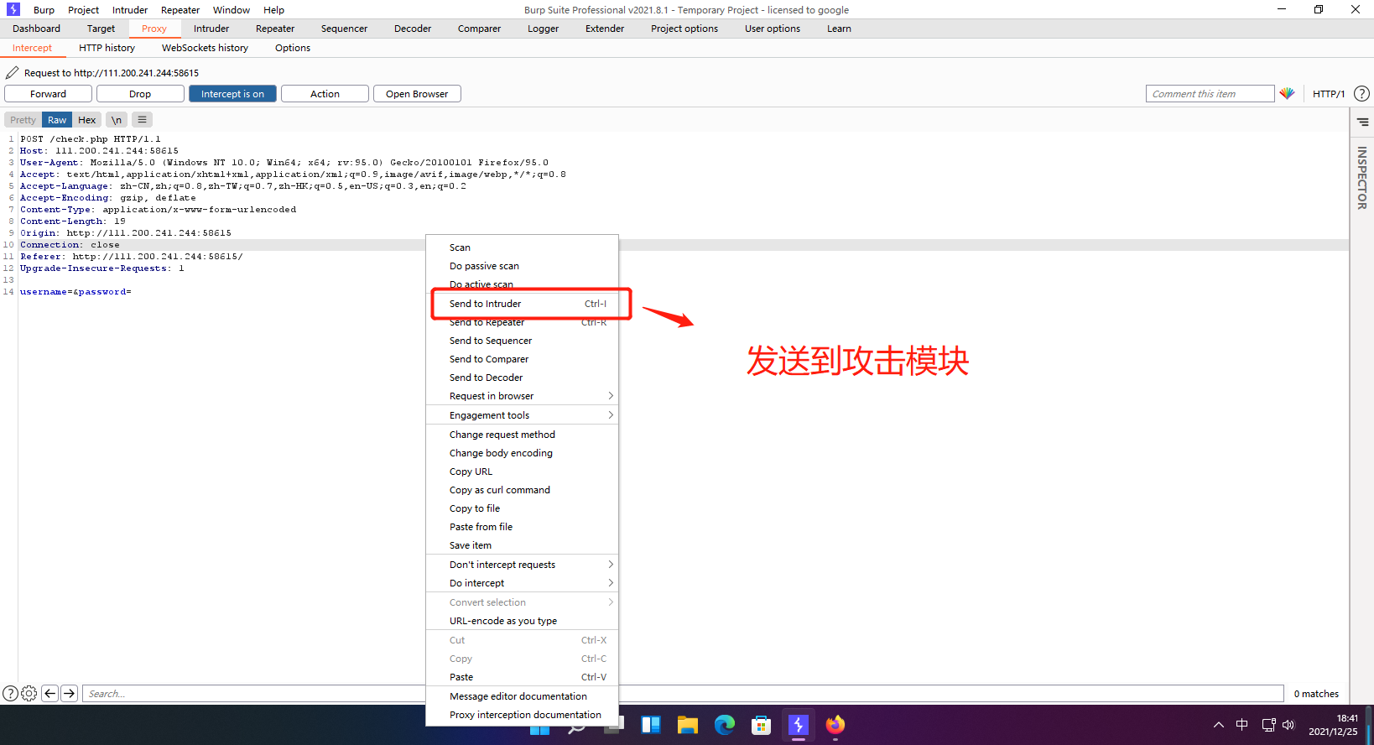Switch editor to Pretty view
Image resolution: width=1374 pixels, height=745 pixels.
(x=23, y=120)
